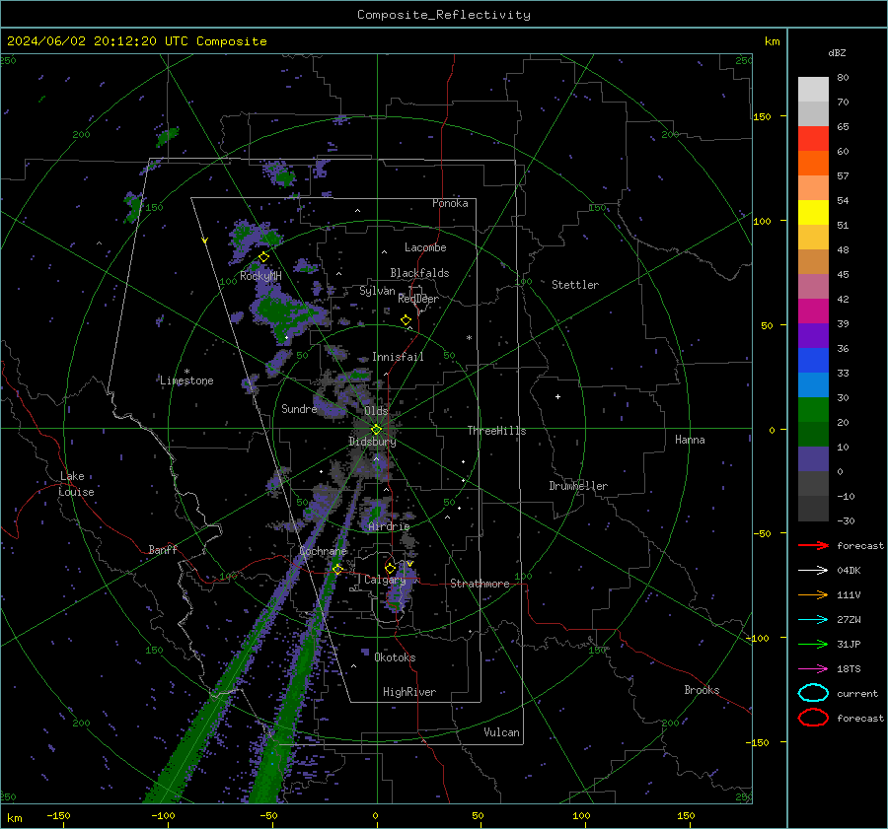Viewport: 888px width, 829px height.
Task: Select the yellow radar-center diamond at Didsbury
Action: 376,430
